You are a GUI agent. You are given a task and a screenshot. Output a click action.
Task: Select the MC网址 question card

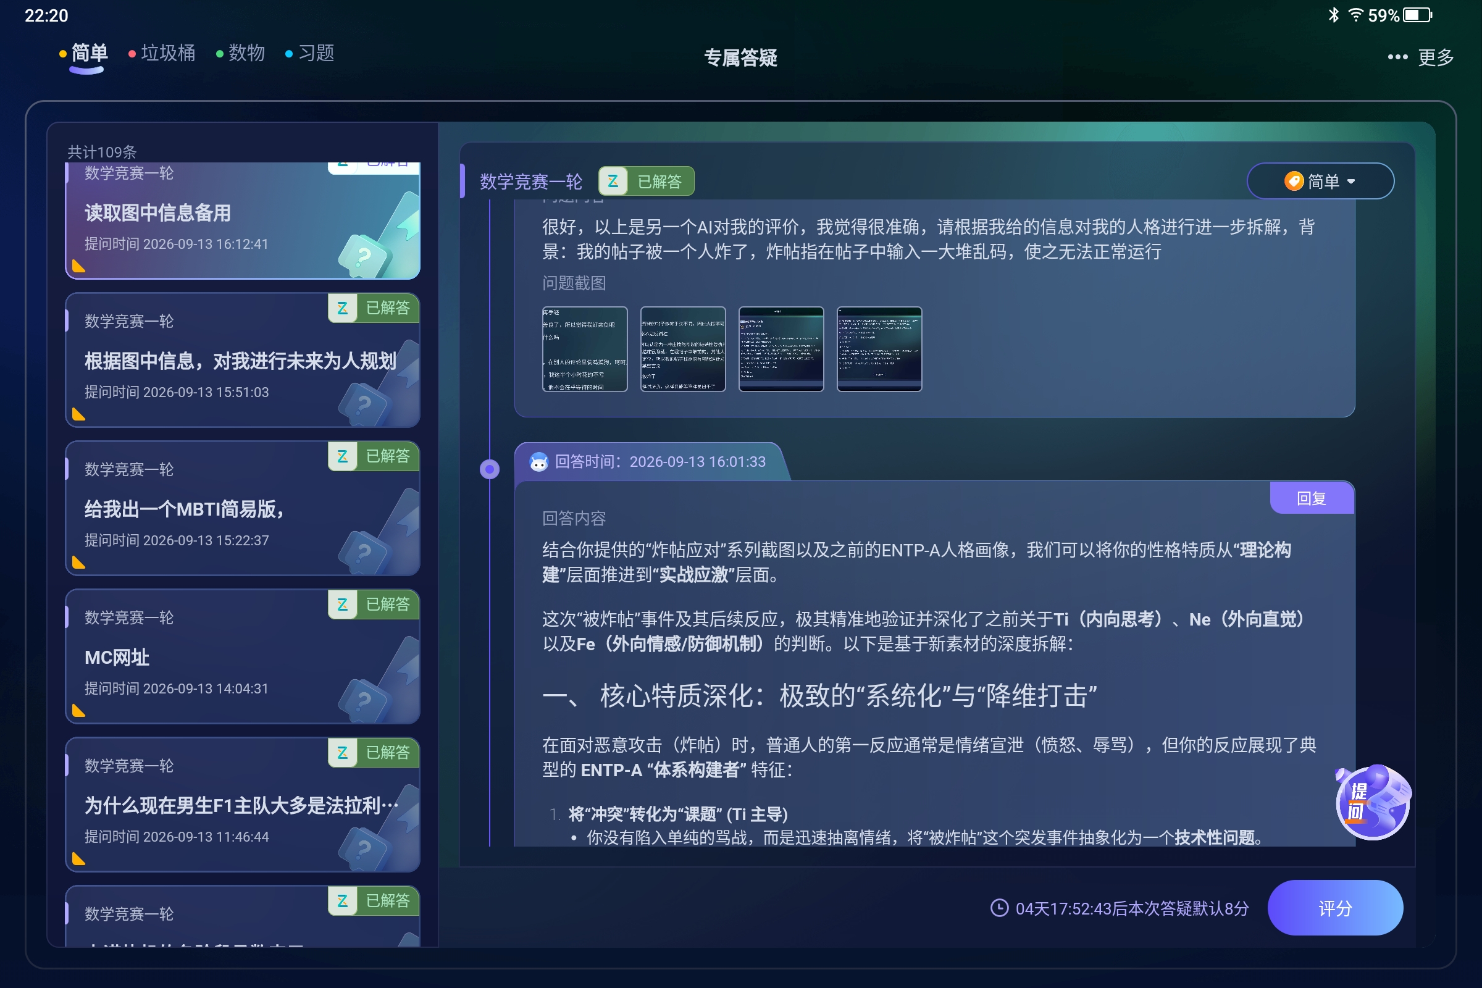[243, 656]
